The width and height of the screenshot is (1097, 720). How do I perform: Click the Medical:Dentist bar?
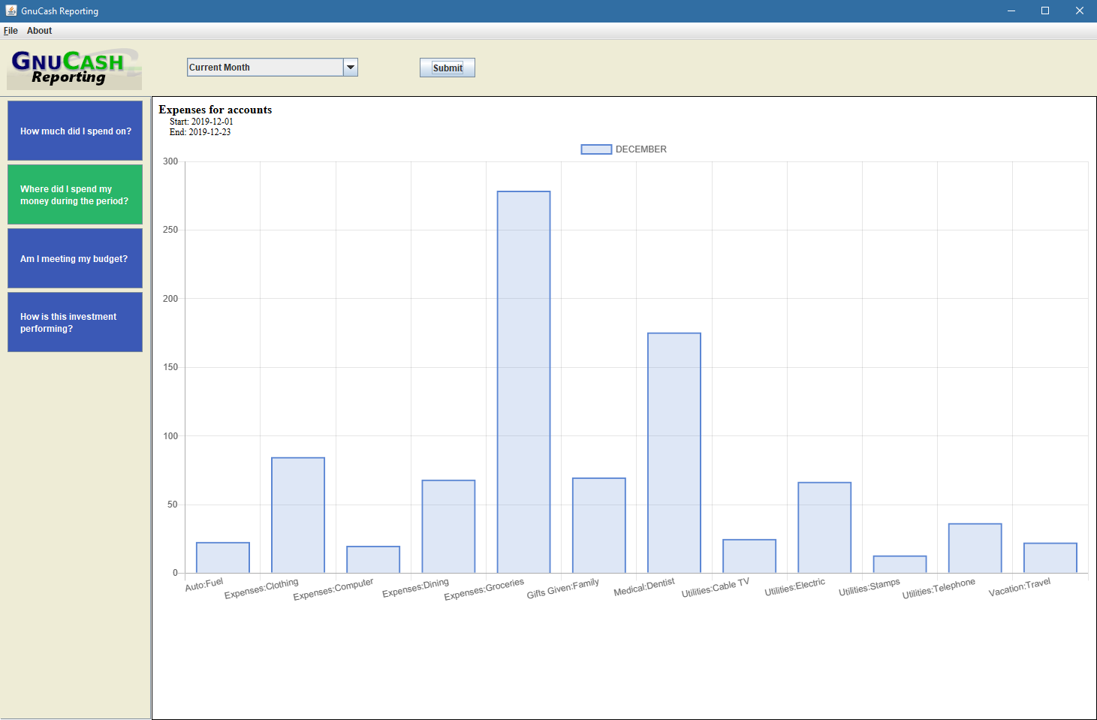tap(674, 453)
